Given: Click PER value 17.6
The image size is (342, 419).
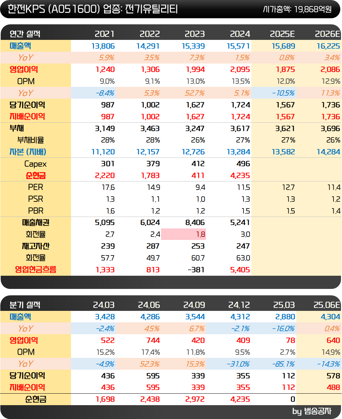Looking at the screenshot, I should pyautogui.click(x=108, y=187).
